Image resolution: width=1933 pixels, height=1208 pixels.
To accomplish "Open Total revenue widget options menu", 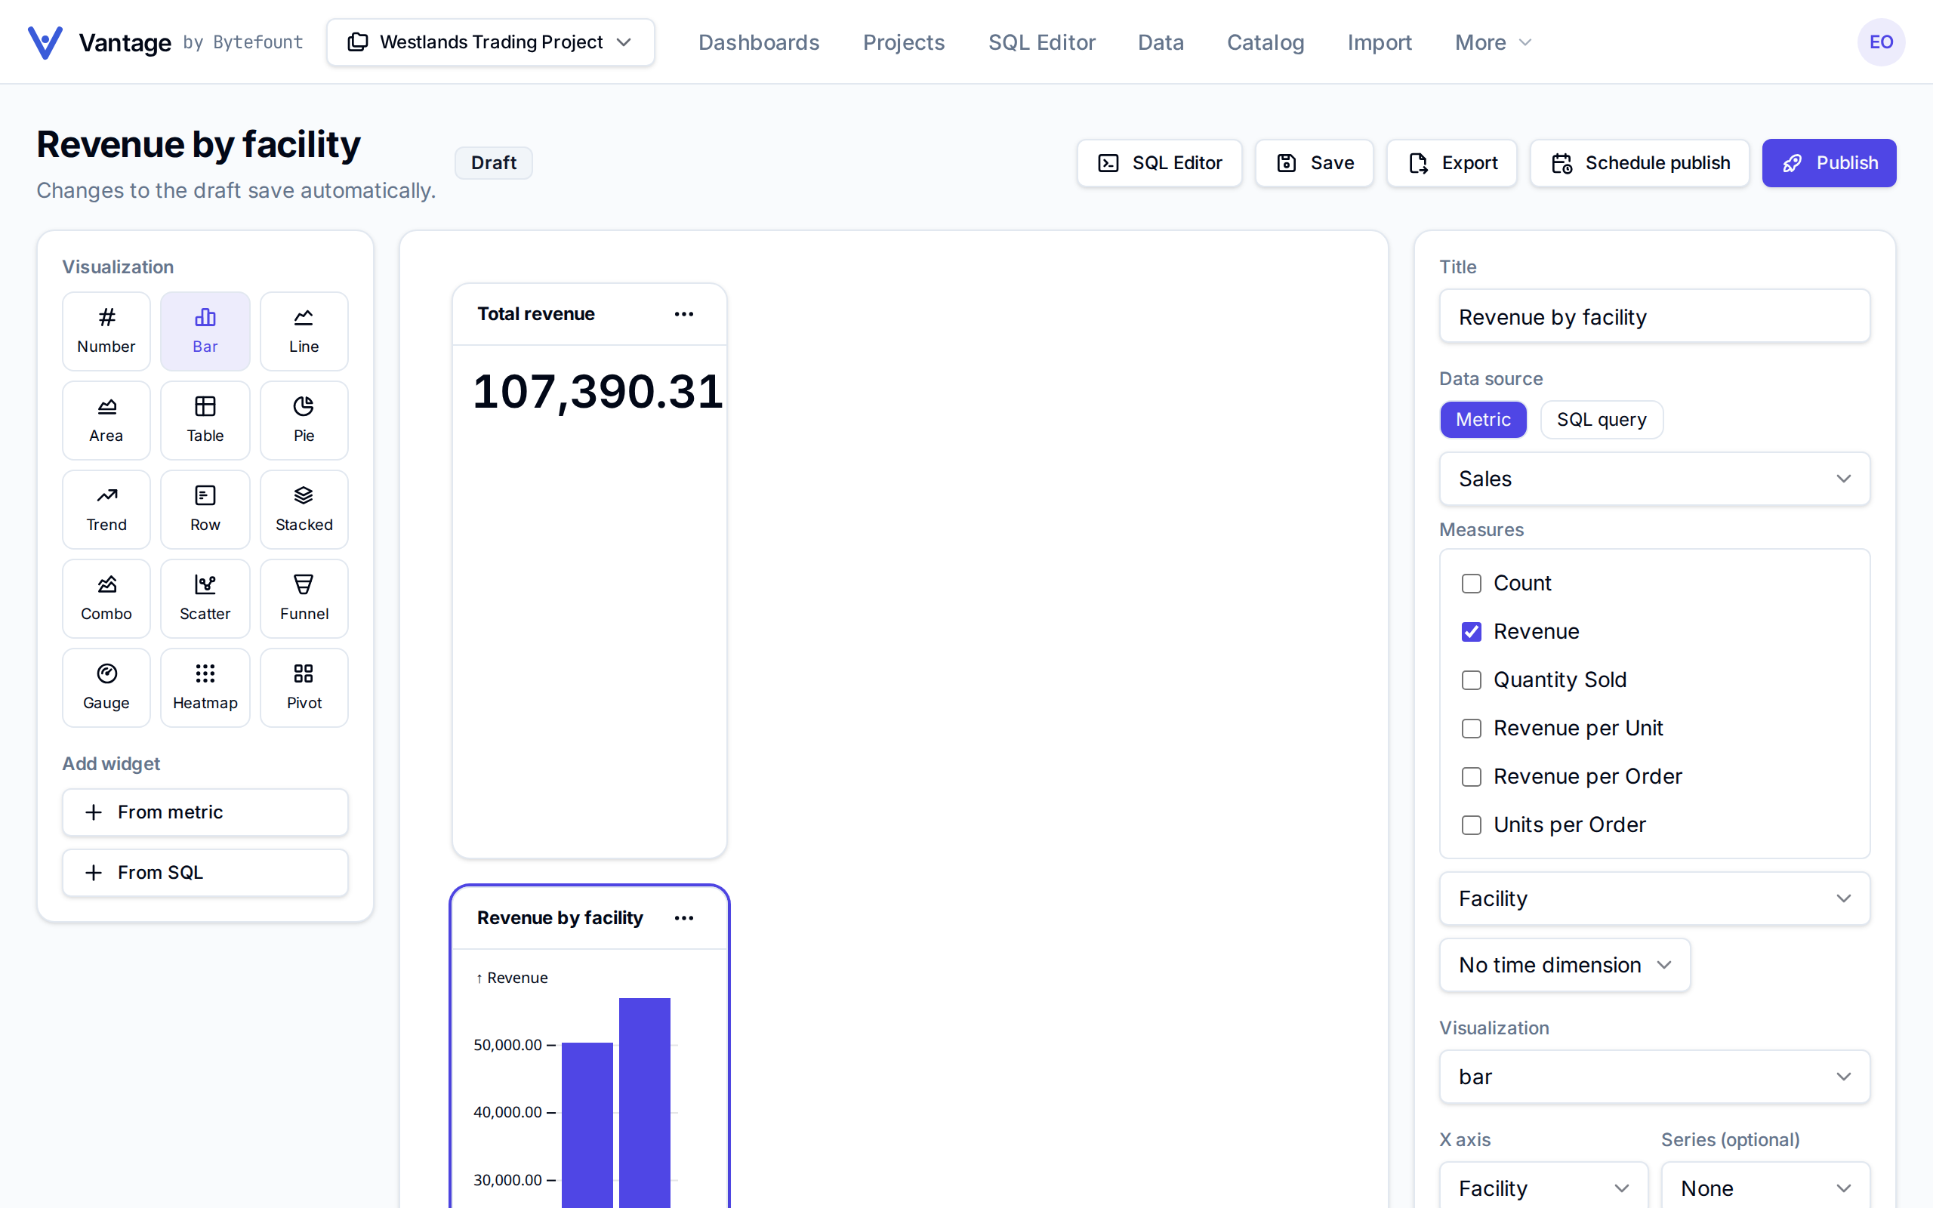I will [684, 314].
